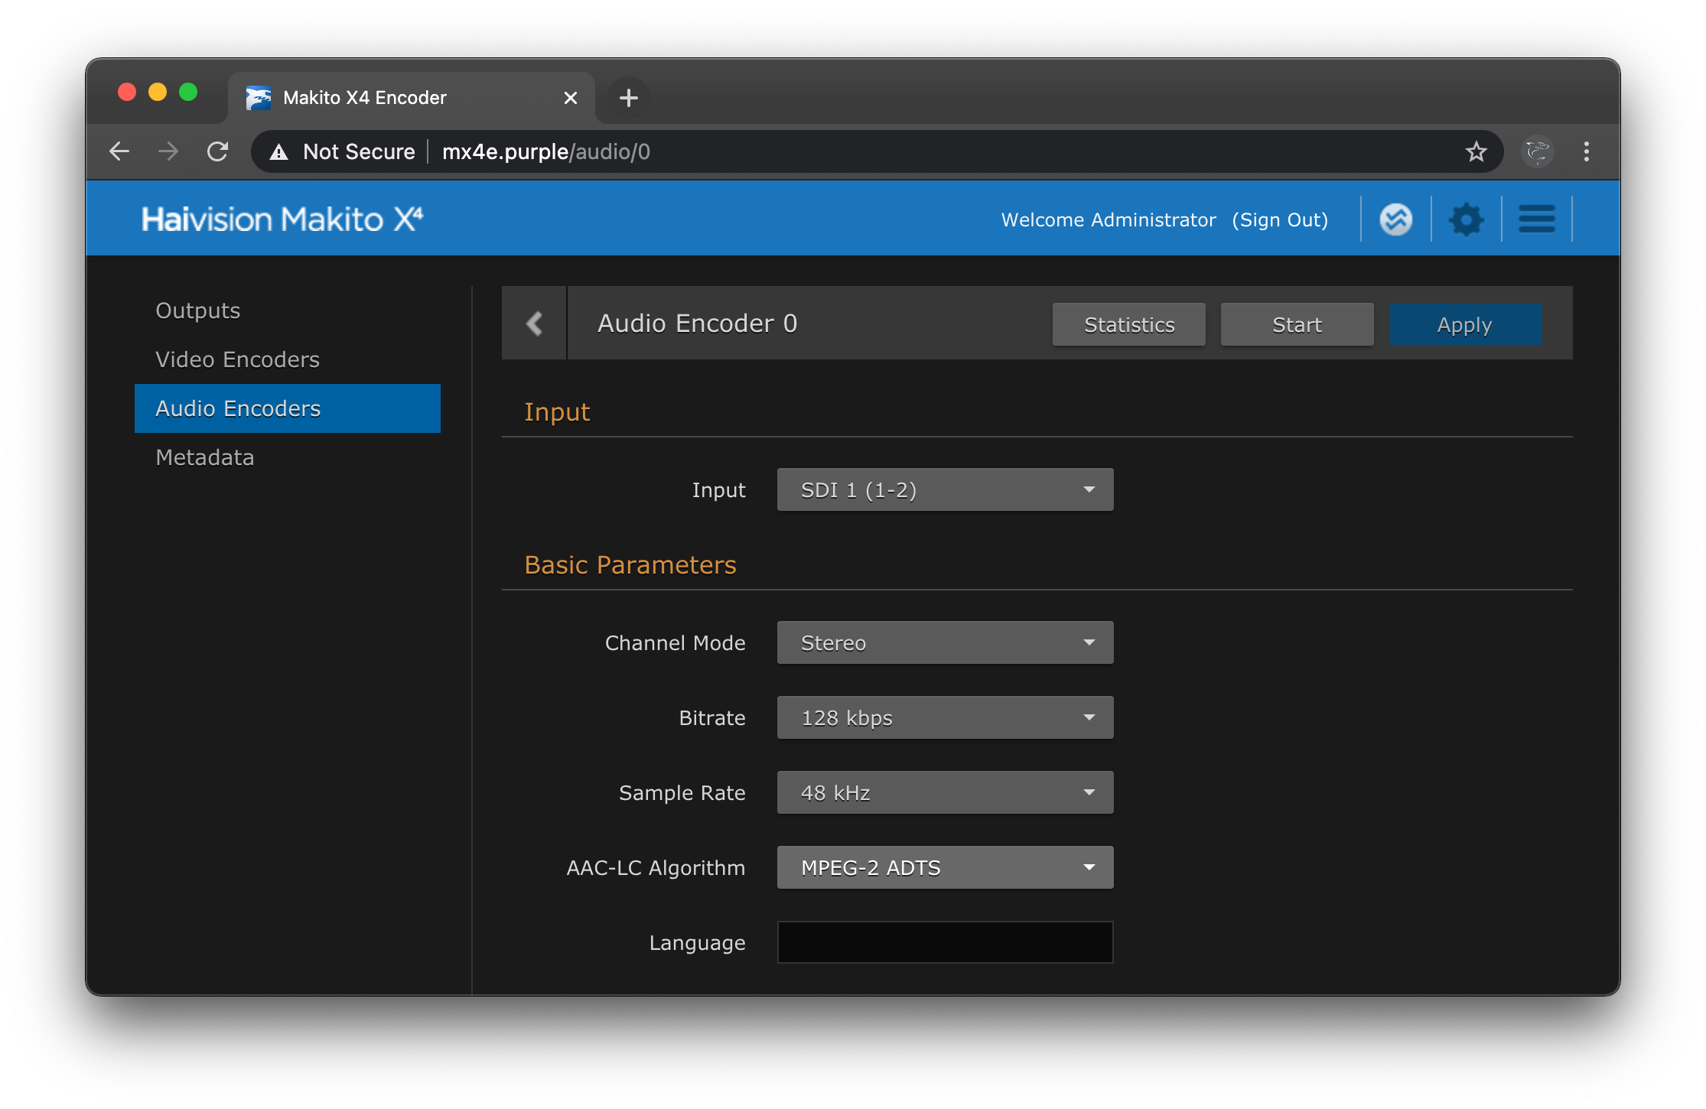Click the Sign Out link

1280,220
